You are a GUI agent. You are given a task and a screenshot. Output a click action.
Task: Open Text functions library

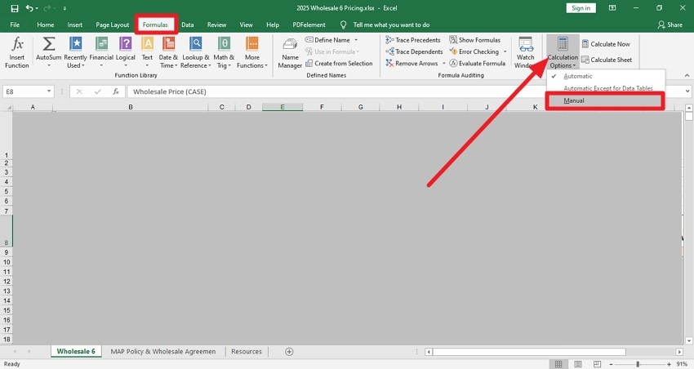[147, 52]
